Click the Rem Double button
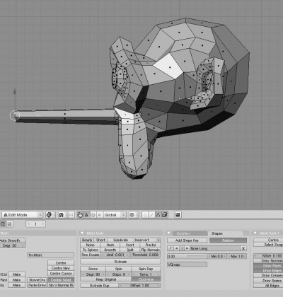This screenshot has width=283, height=297. tap(91, 255)
